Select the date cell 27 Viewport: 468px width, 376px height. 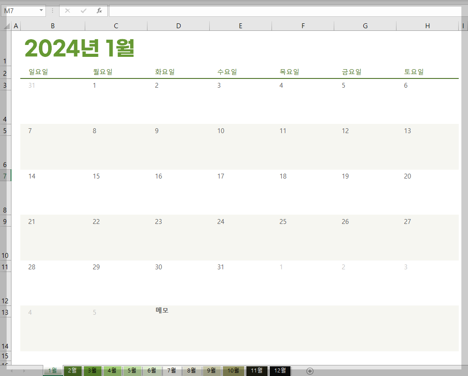[408, 222]
